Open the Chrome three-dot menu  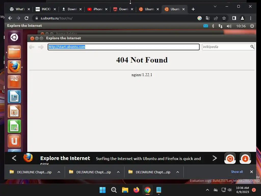(x=251, y=18)
